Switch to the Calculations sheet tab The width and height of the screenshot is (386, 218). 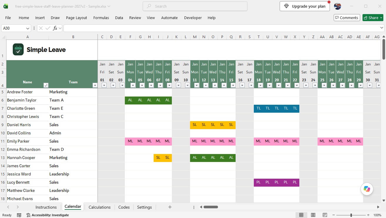tap(100, 207)
